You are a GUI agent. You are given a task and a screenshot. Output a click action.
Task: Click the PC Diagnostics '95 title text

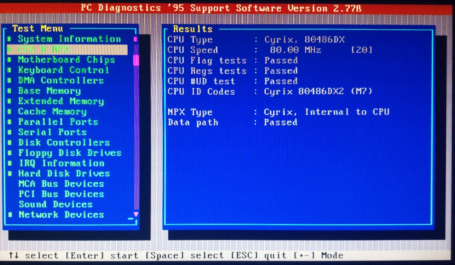(221, 8)
